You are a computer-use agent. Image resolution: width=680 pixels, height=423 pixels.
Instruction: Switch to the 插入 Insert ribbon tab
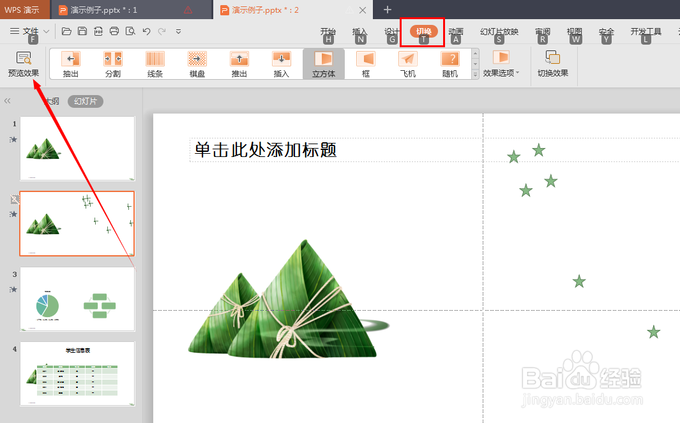coord(359,31)
